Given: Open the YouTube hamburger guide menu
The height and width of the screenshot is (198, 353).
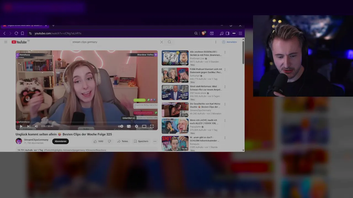Looking at the screenshot, I should point(6,42).
